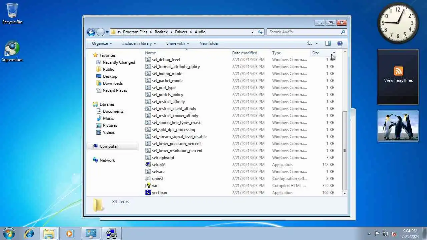Click the Drivers breadcrumb

(x=181, y=32)
